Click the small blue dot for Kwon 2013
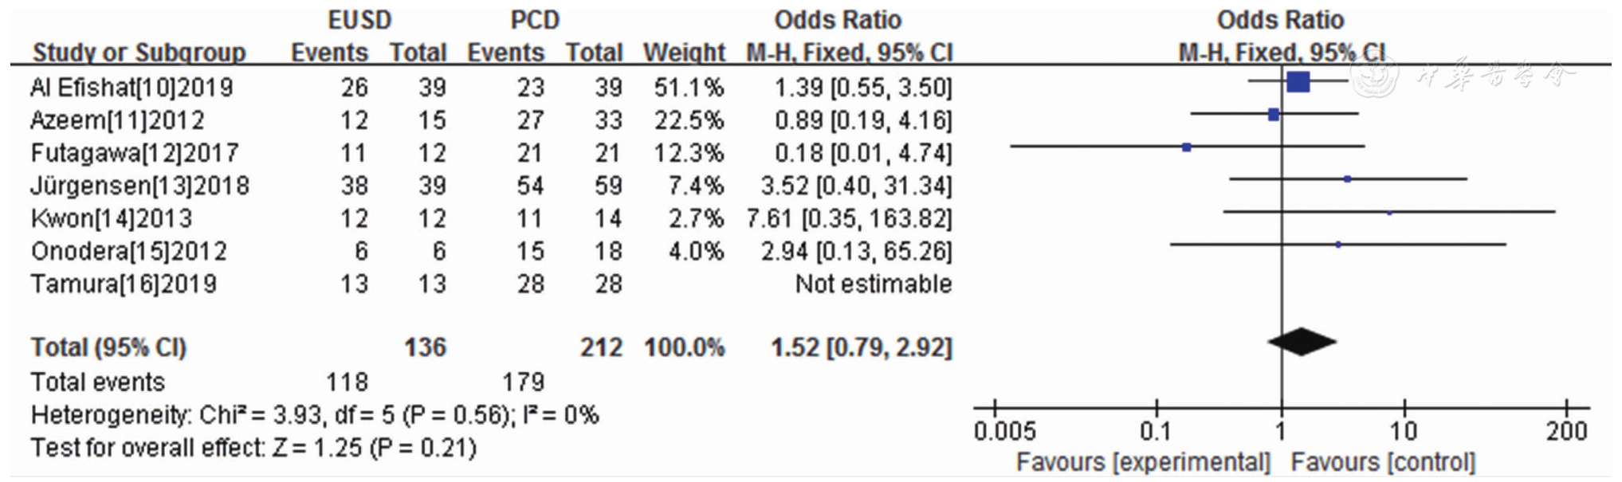The image size is (1622, 482). 1389,213
